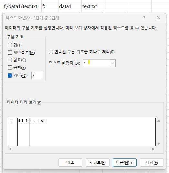Enable the 탭(T) delimiter checkbox
169x173 pixels.
coord(10,45)
